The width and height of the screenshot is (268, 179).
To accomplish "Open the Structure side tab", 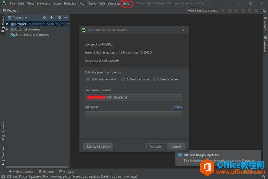I will click(3, 156).
